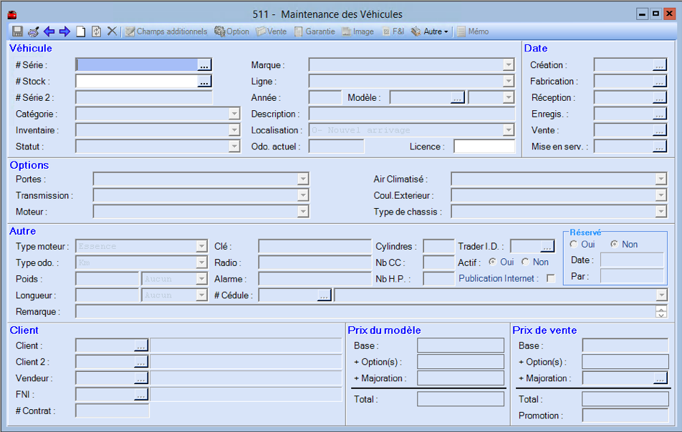Screen dimensions: 682x432
Task: Click the X delete icon in toolbar
Action: coord(112,31)
